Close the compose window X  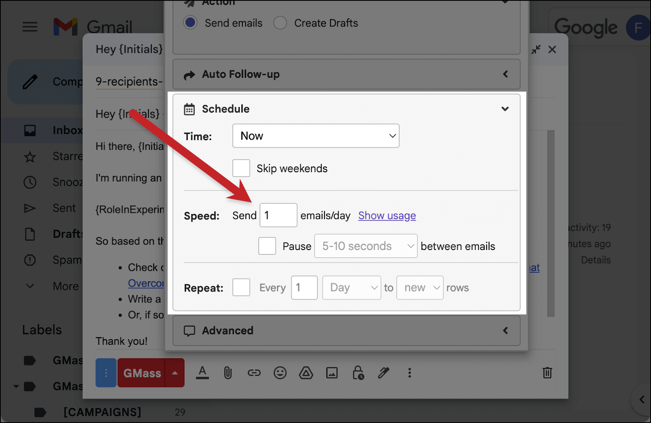(552, 50)
